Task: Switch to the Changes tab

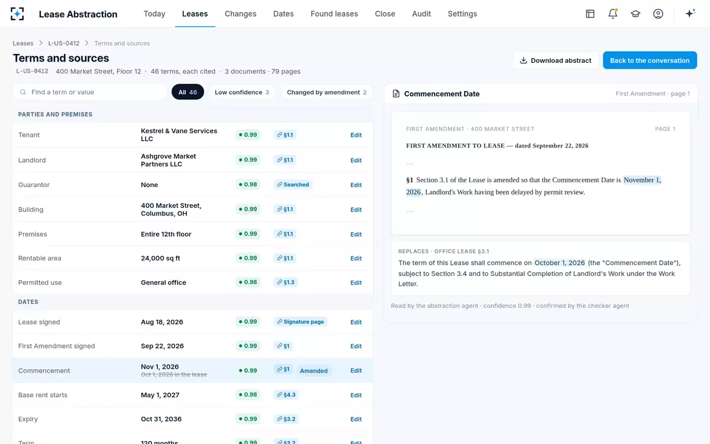Action: pyautogui.click(x=241, y=14)
